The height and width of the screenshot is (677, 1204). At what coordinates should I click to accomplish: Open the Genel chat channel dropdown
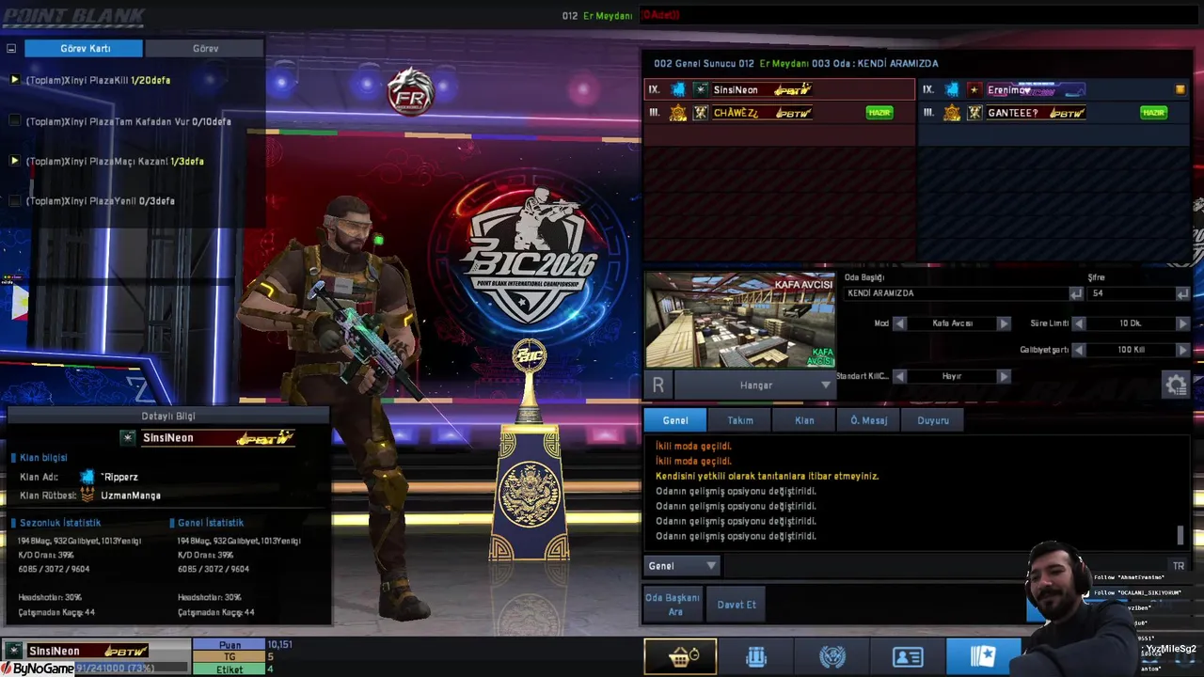(x=682, y=565)
